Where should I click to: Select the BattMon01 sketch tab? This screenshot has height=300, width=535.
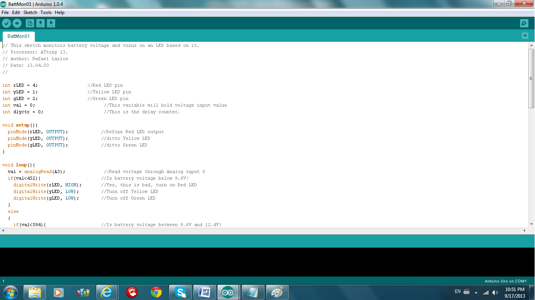(x=18, y=36)
